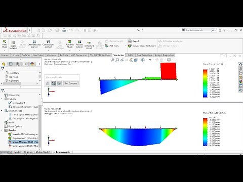Click the Print icon in the quick toolbar
Image resolution: width=243 pixels, height=182 pixels.
pyautogui.click(x=64, y=30)
